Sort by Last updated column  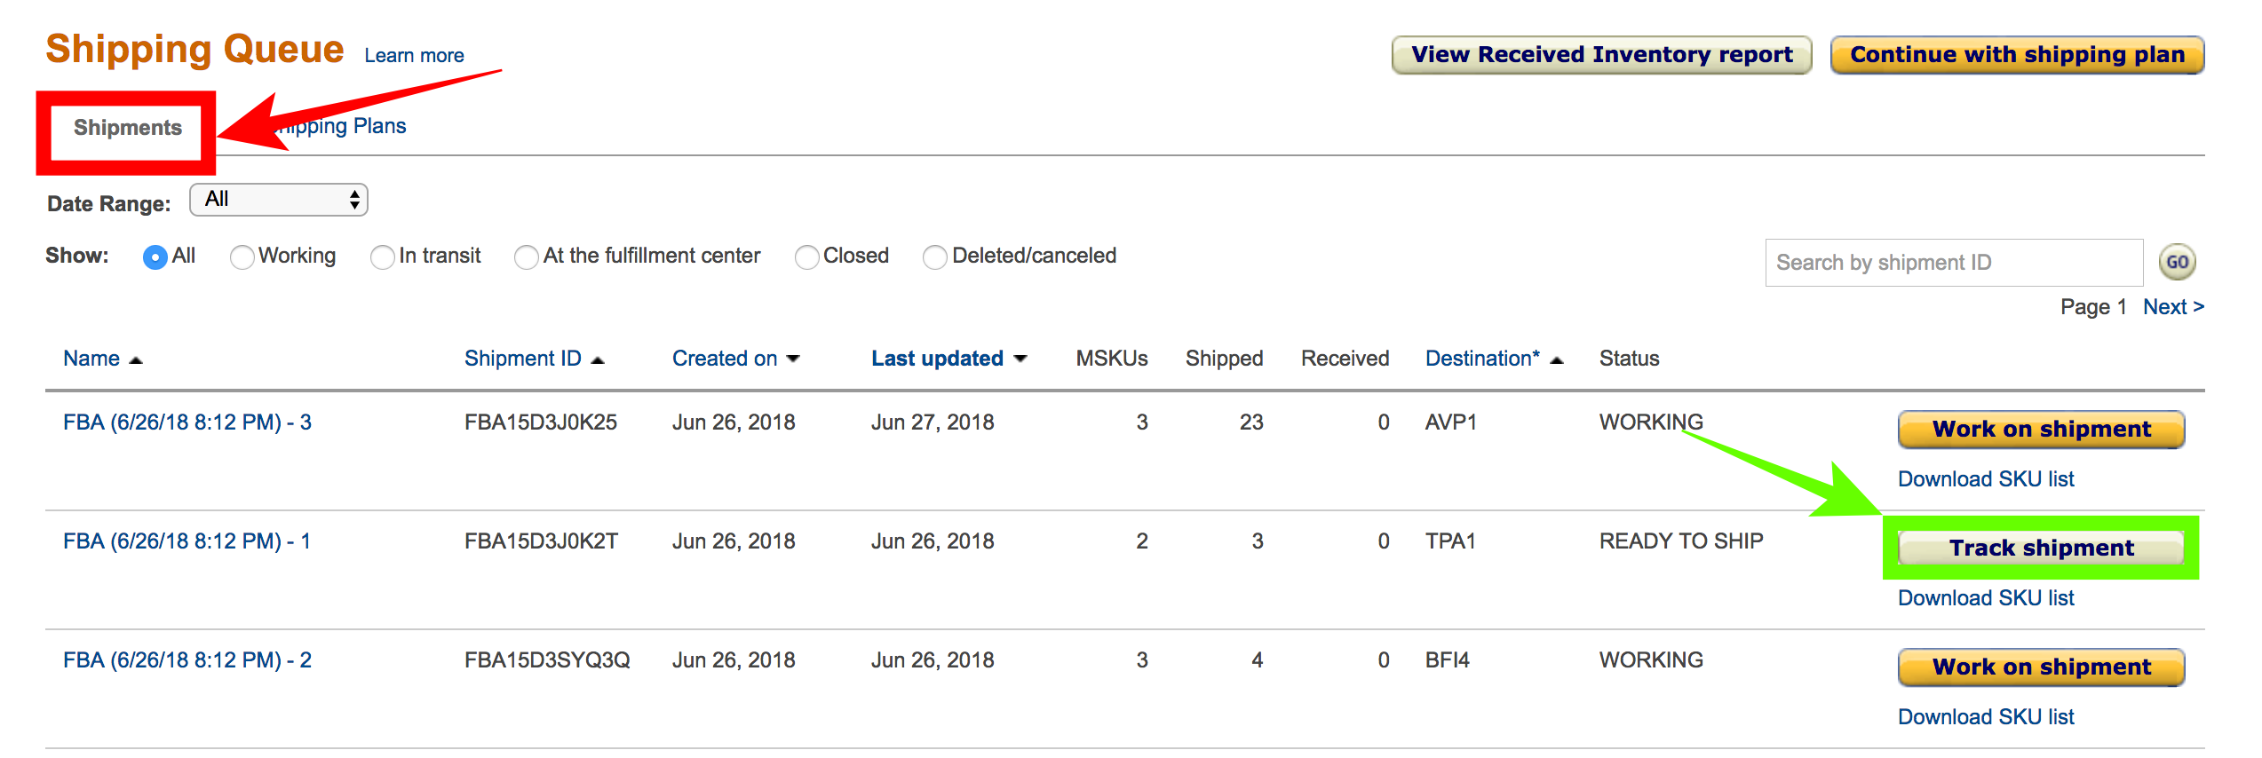(948, 359)
